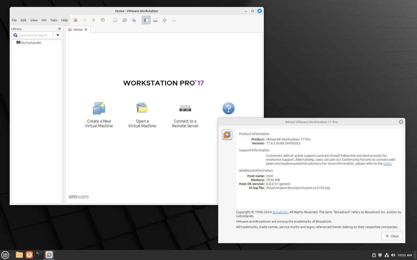Revert VM to its snapshot

tap(124, 20)
